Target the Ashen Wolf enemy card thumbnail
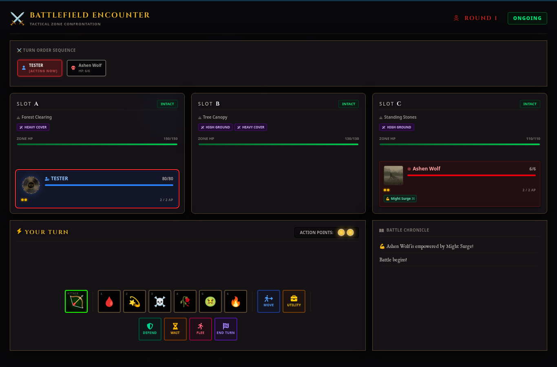 coord(393,175)
